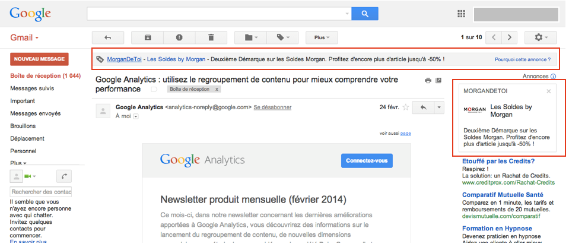Star the Google Analytics message
This screenshot has height=244, width=569.
point(406,107)
